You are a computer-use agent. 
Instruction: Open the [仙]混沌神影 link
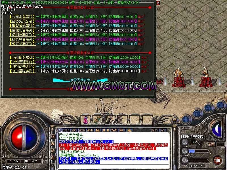(x=22, y=71)
